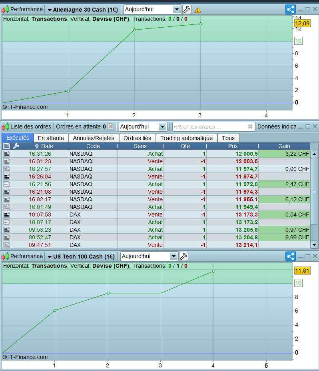This screenshot has height=371, width=319.
Task: Open order details icon for 16:31:26 row
Action: pos(7,154)
